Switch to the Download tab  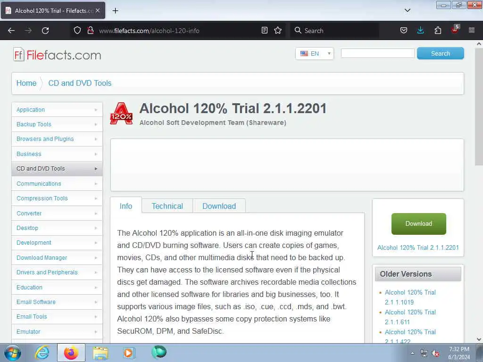(219, 206)
